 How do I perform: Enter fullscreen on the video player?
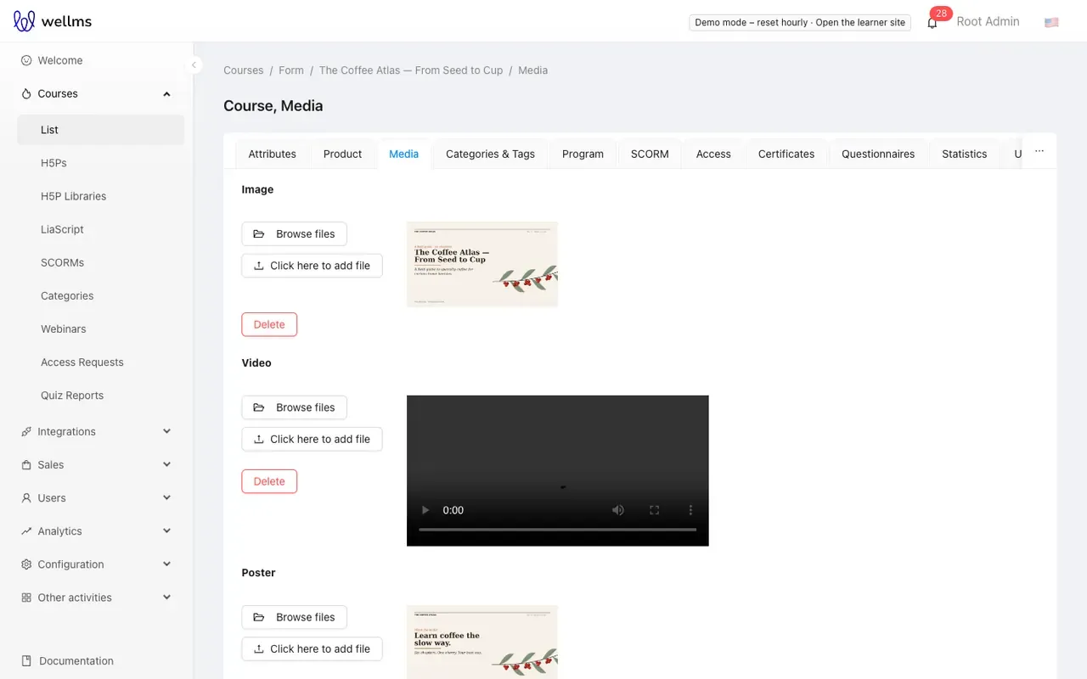coord(655,510)
